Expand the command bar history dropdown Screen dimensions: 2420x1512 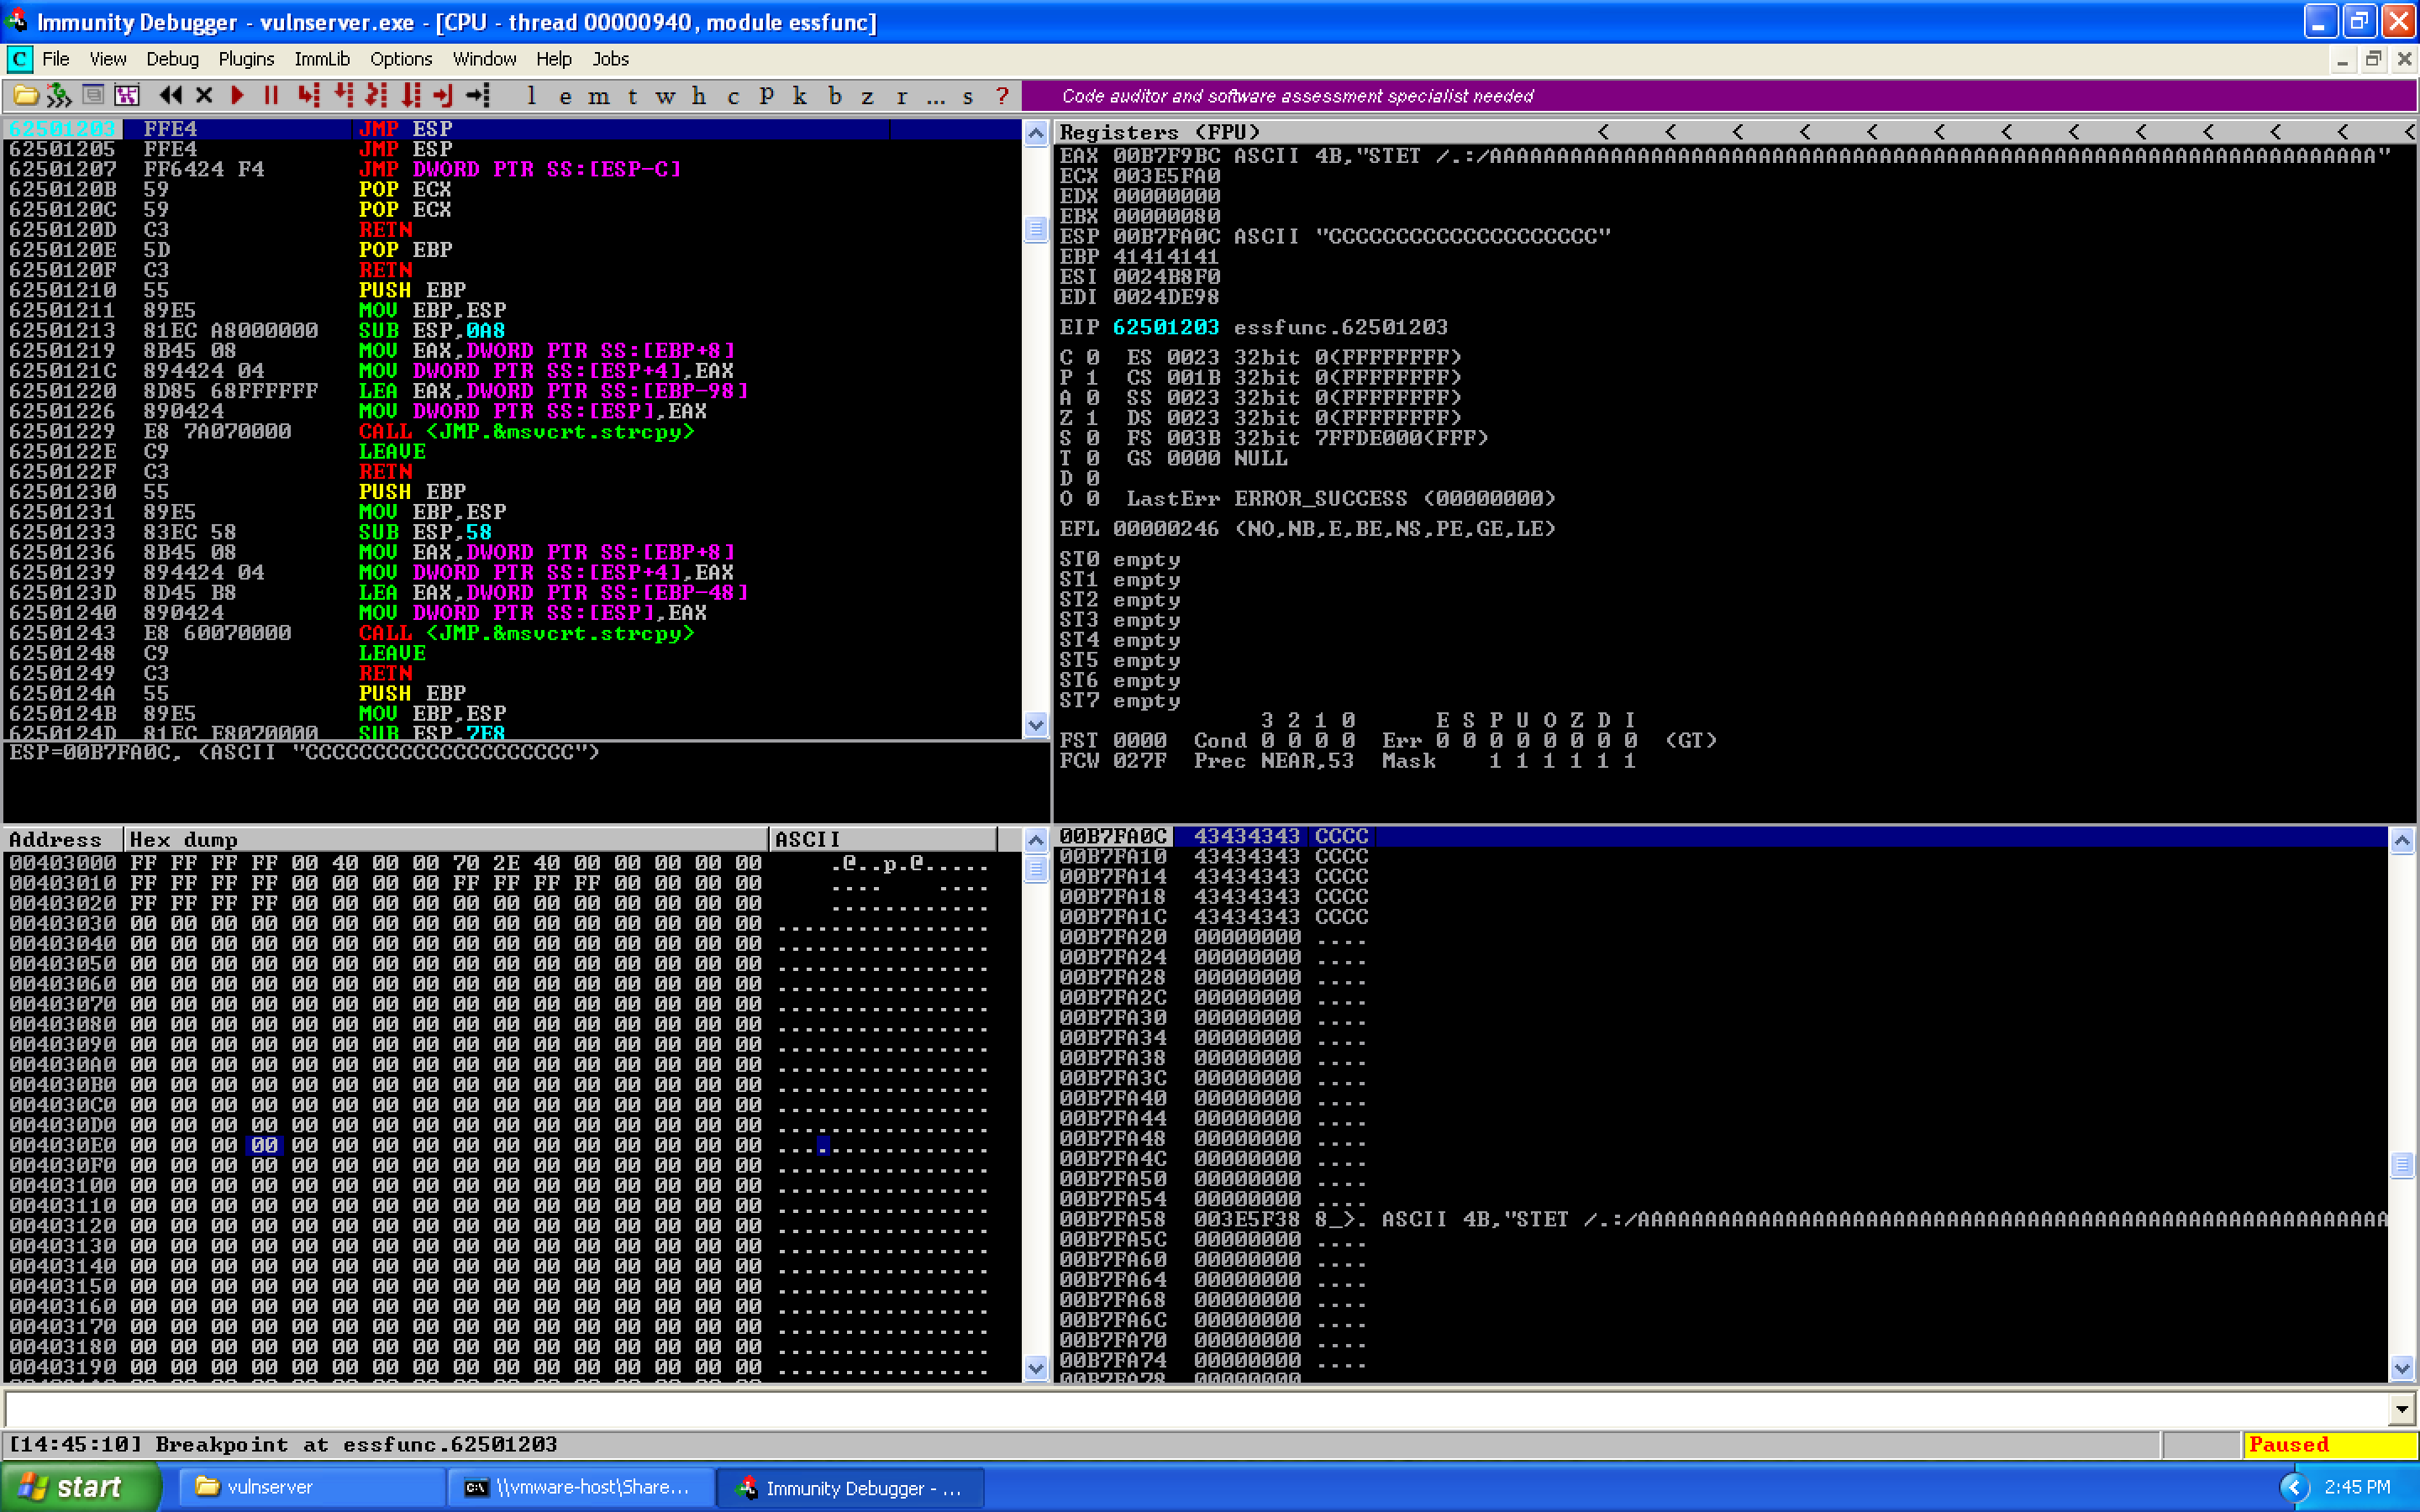pyautogui.click(x=2401, y=1410)
